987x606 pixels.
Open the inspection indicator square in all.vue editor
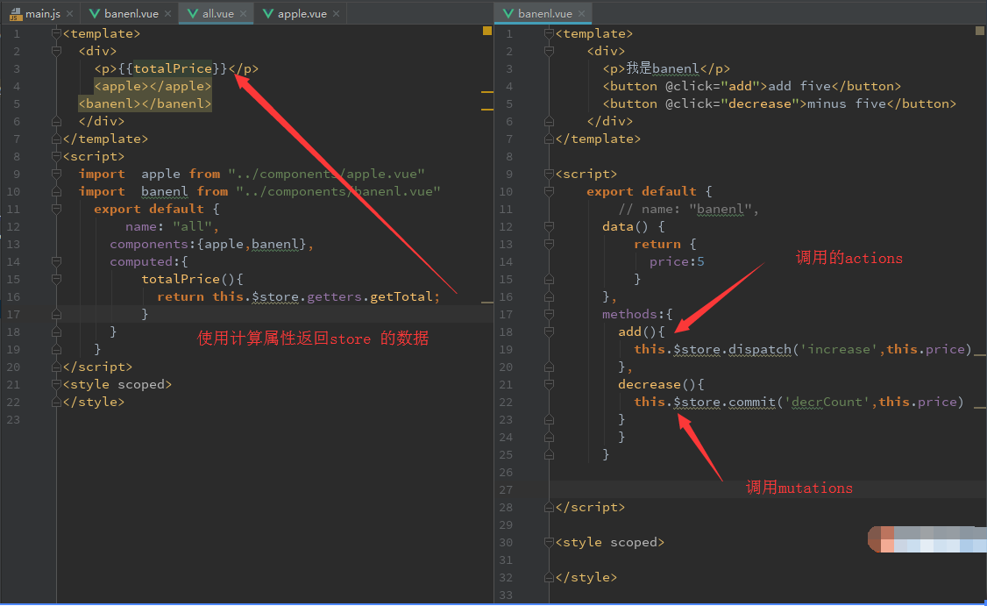click(x=486, y=31)
